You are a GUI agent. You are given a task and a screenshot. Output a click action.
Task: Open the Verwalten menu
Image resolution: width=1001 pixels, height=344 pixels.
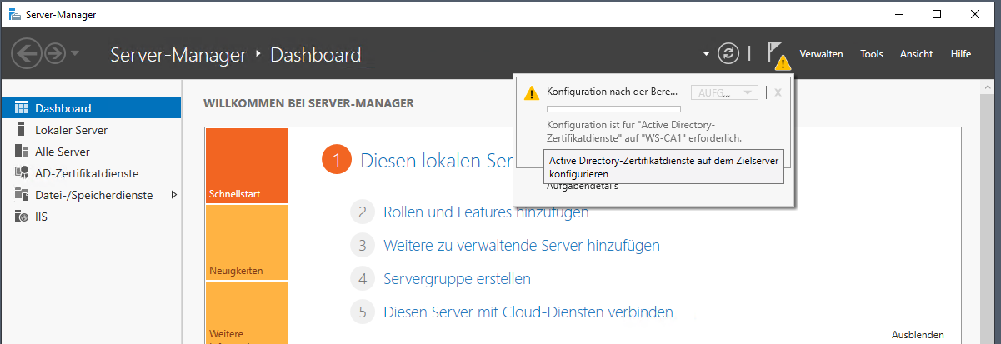[x=821, y=54]
